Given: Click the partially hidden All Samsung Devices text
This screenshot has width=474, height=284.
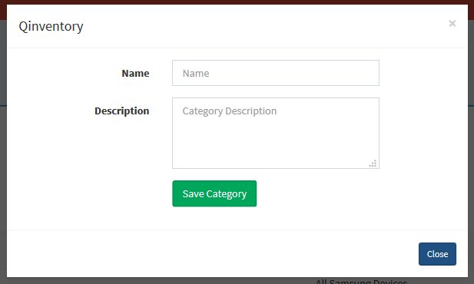Looking at the screenshot, I should [361, 281].
